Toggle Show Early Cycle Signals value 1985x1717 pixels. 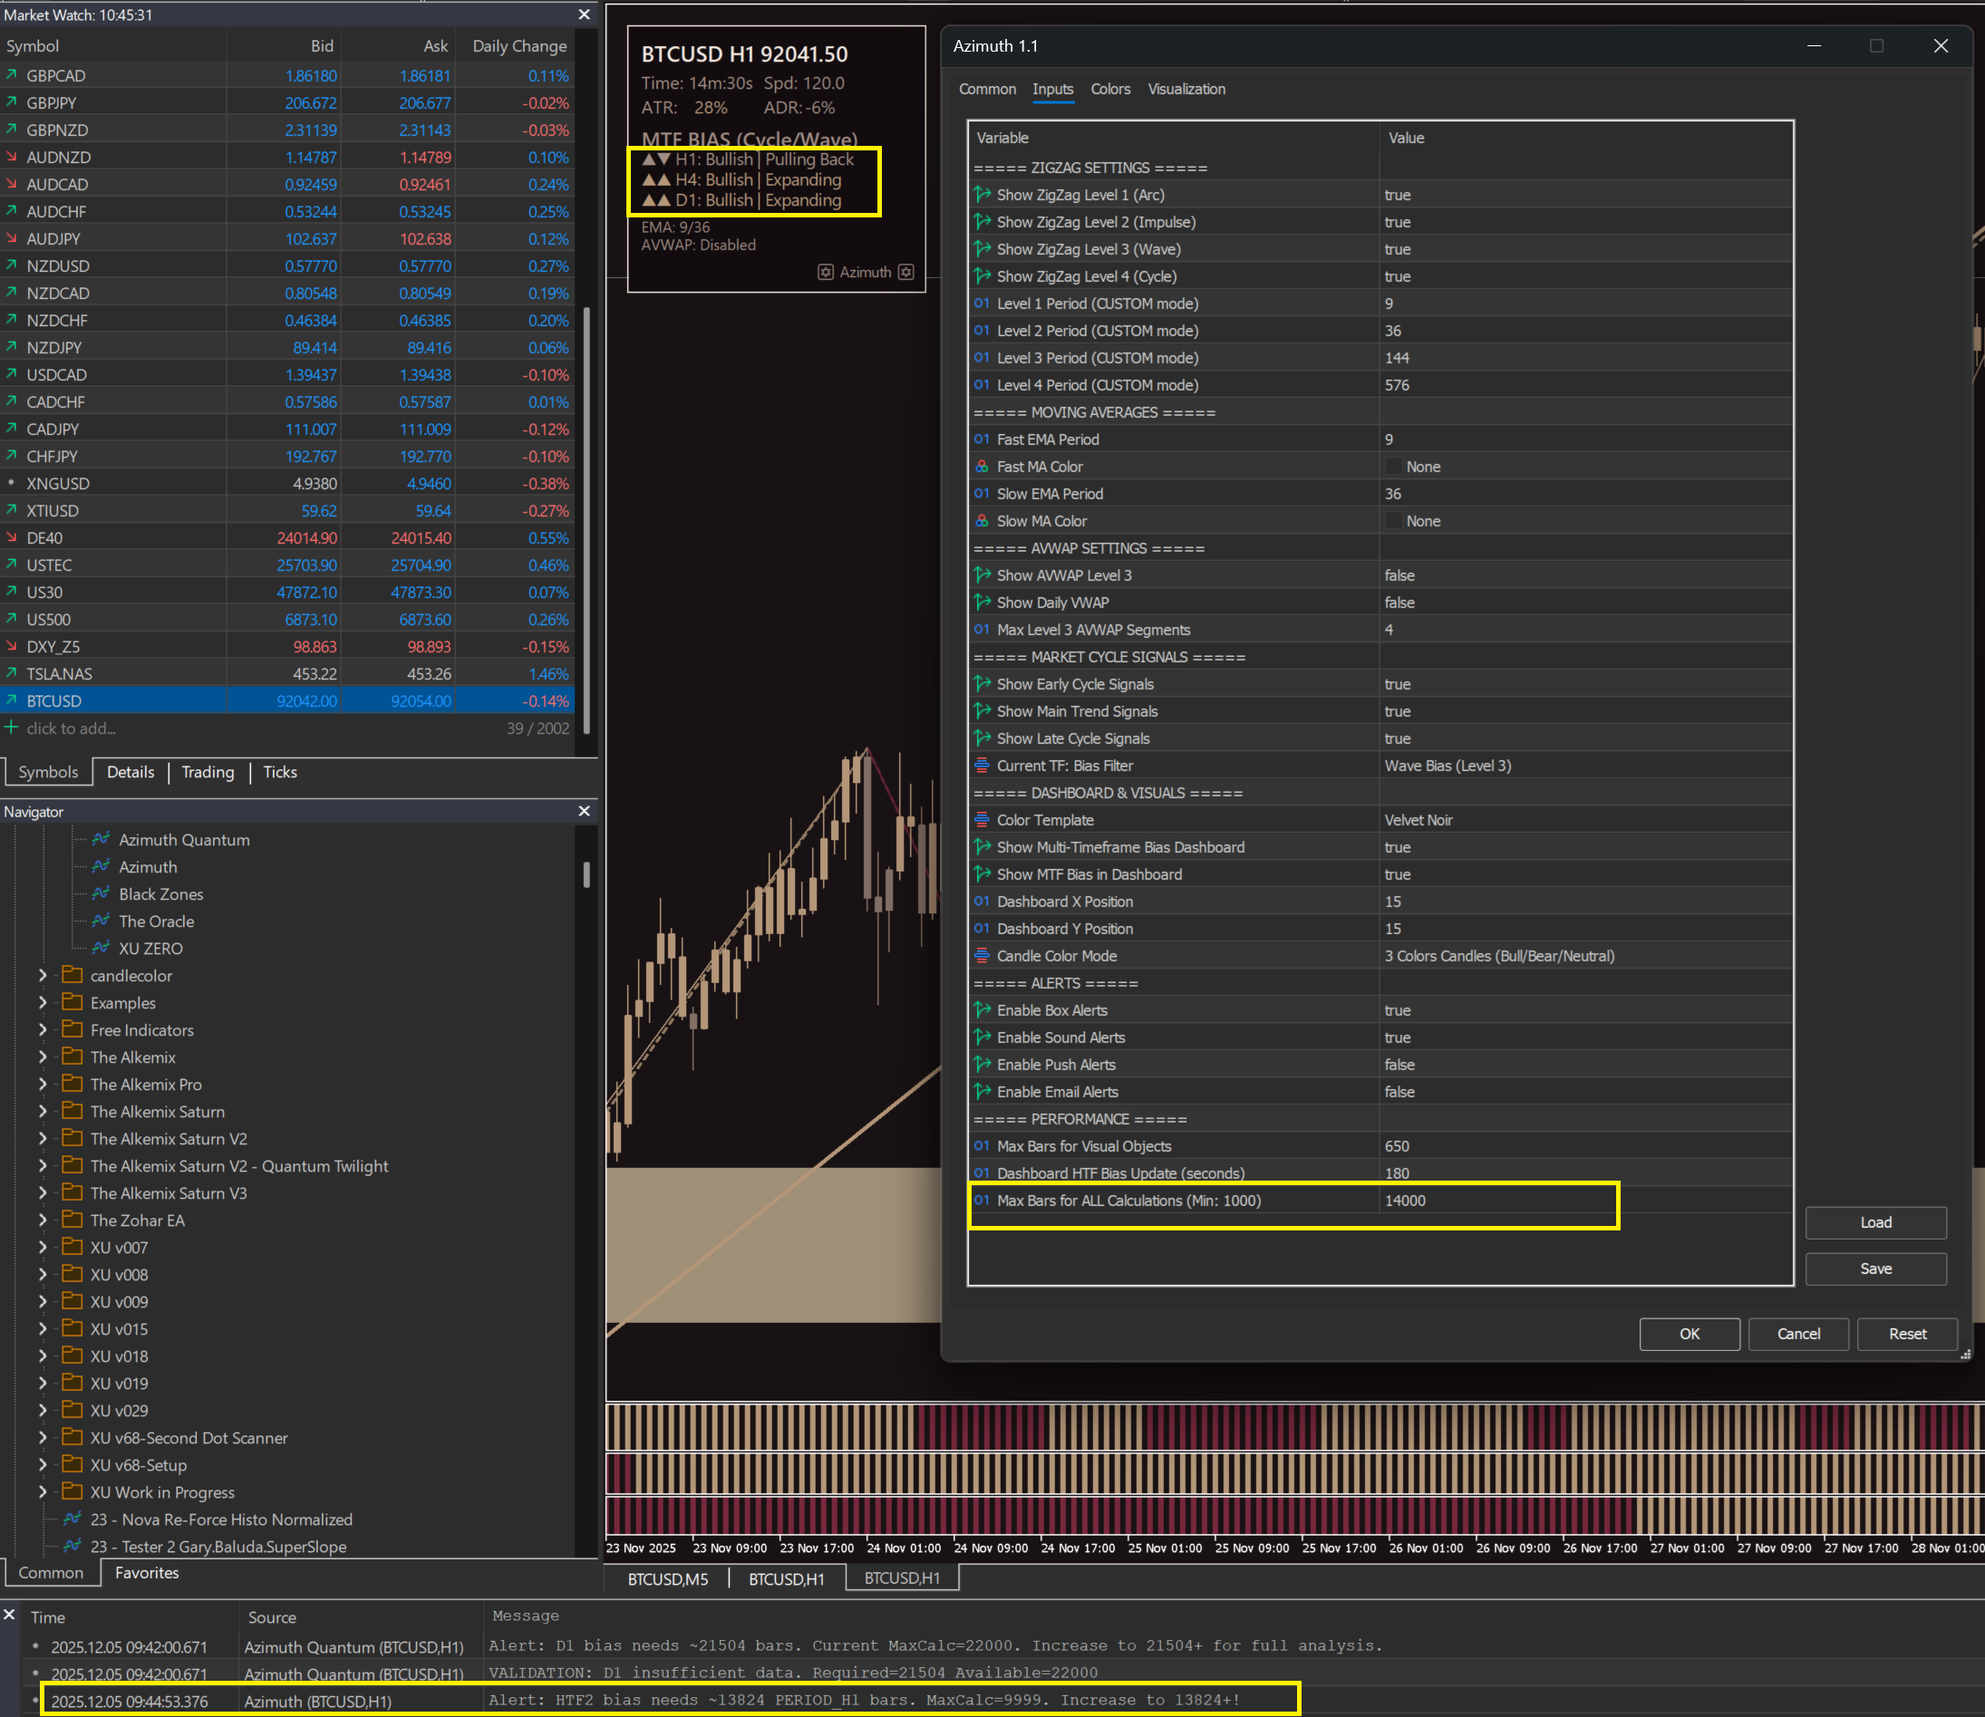1397,684
